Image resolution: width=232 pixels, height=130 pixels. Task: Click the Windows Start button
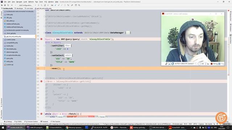point(3,127)
